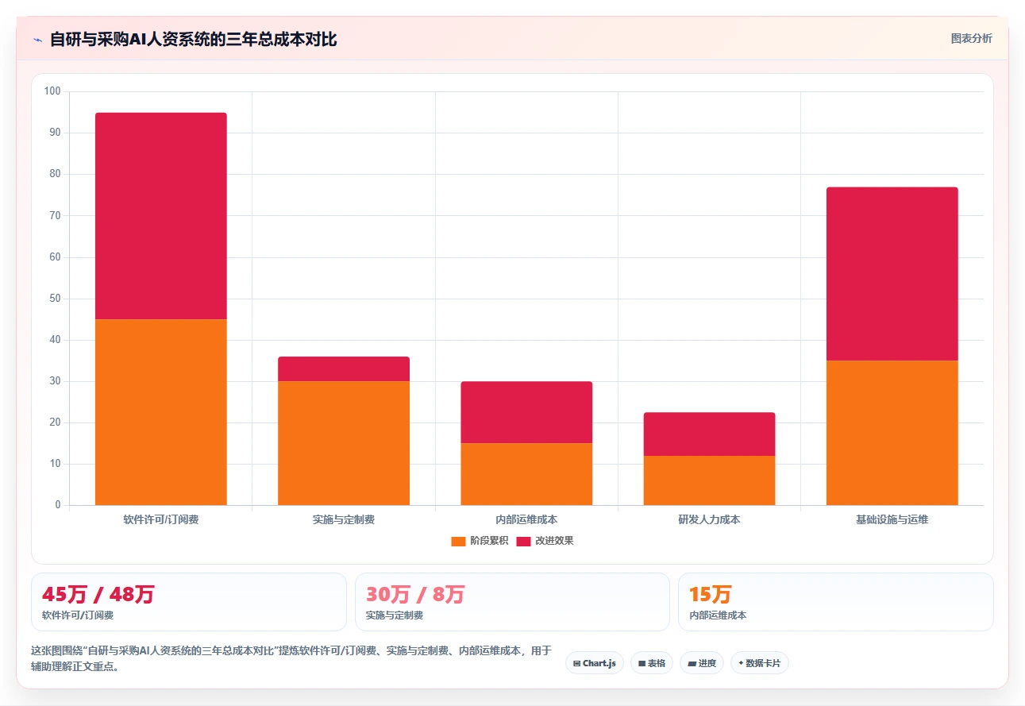The height and width of the screenshot is (706, 1025).
Task: Click 内部运维成本 caption in the third card
Action: coord(718,615)
